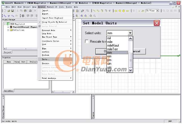182x124 pixels.
Task: Expand the Maxwell2DDesign2 tree node
Action: [8, 27]
